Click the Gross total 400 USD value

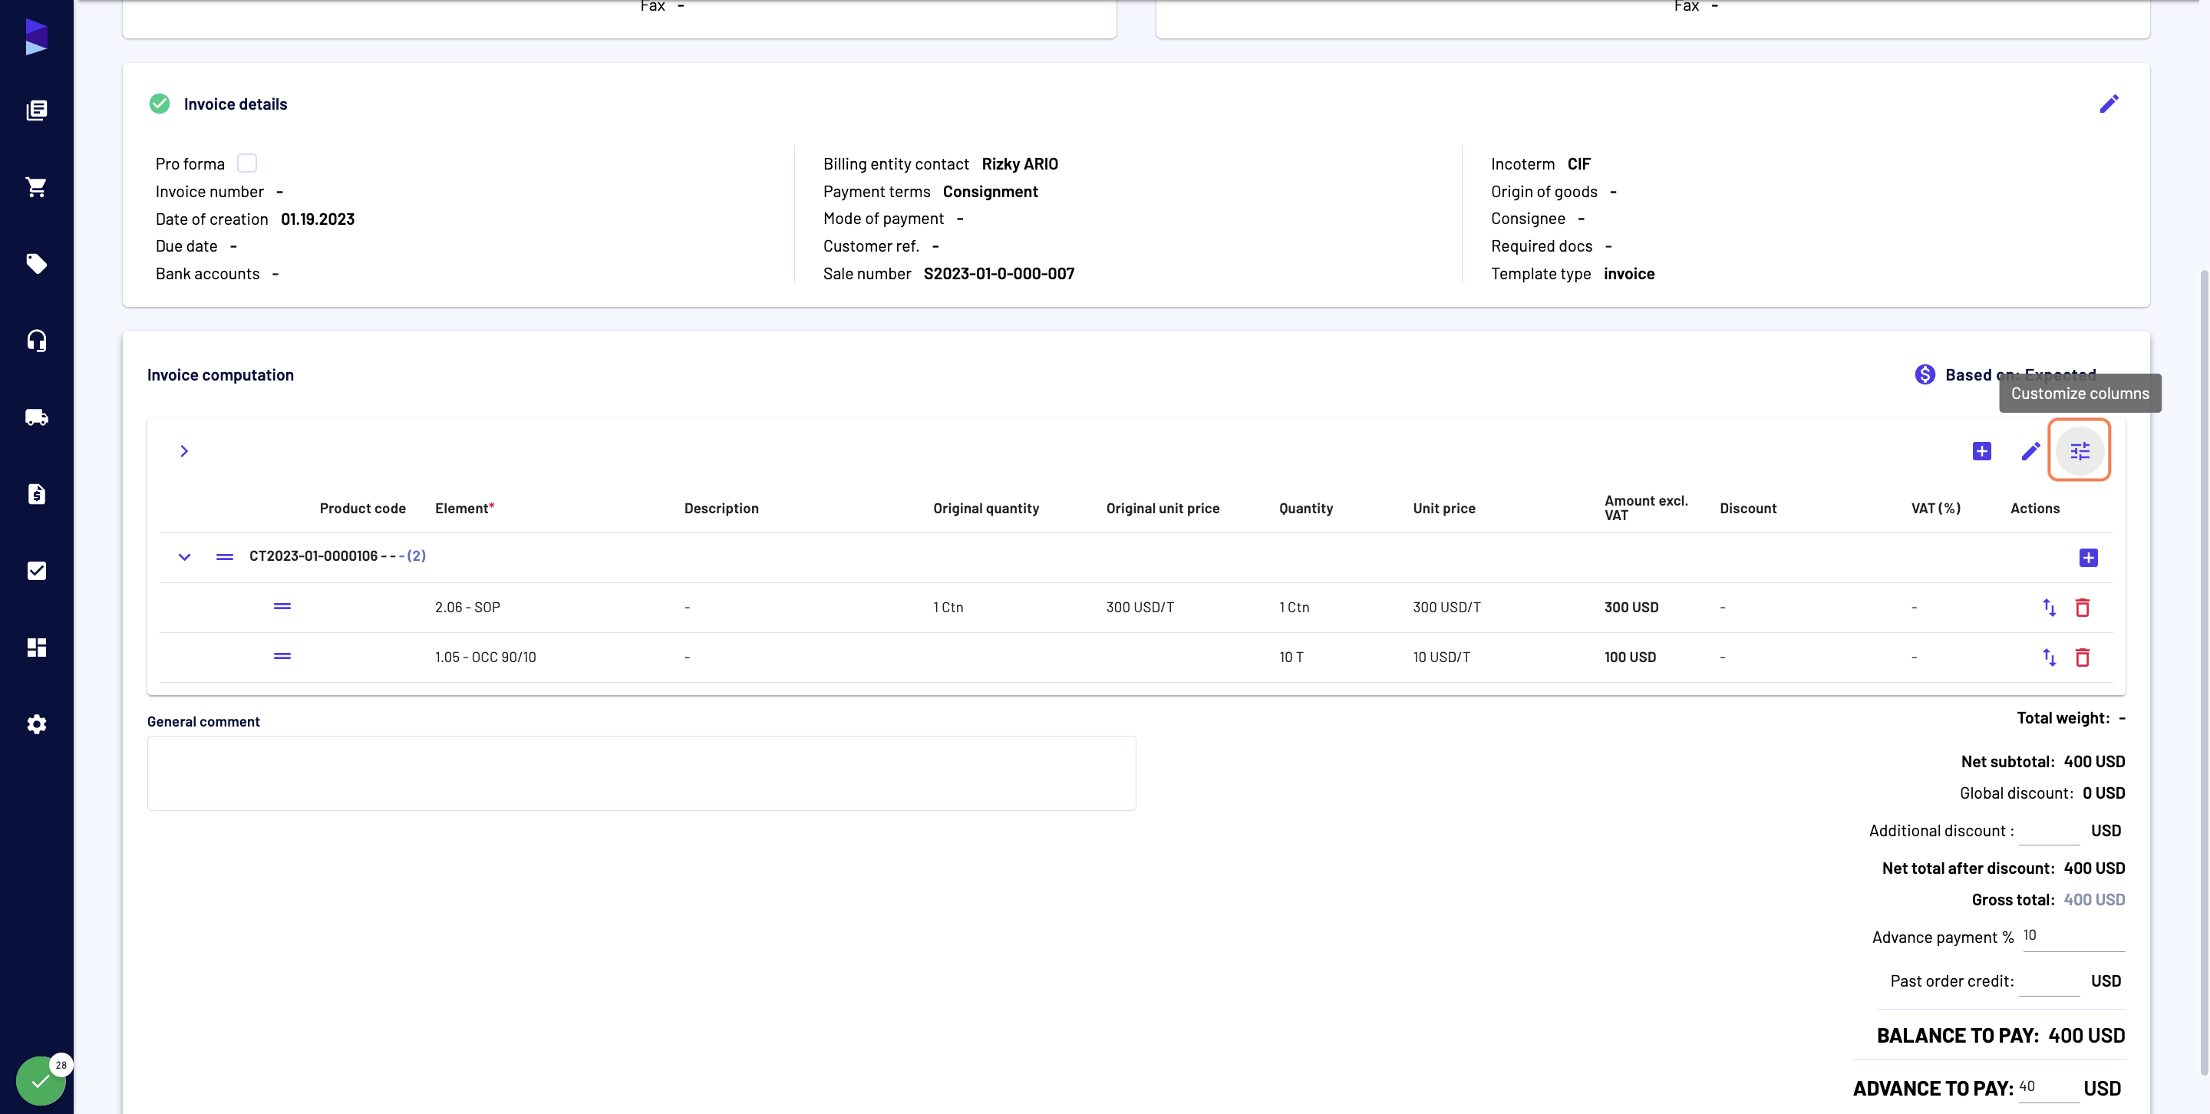[2093, 900]
